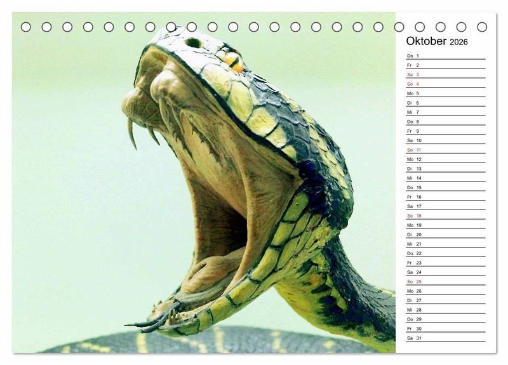
Task: Click the Sa 10 entry line
Action: (446, 140)
